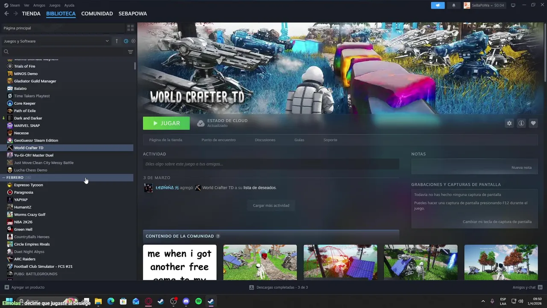547x308 pixels.
Task: Select Yu-Gi-Oh! Master Duel entry
Action: [x=34, y=155]
